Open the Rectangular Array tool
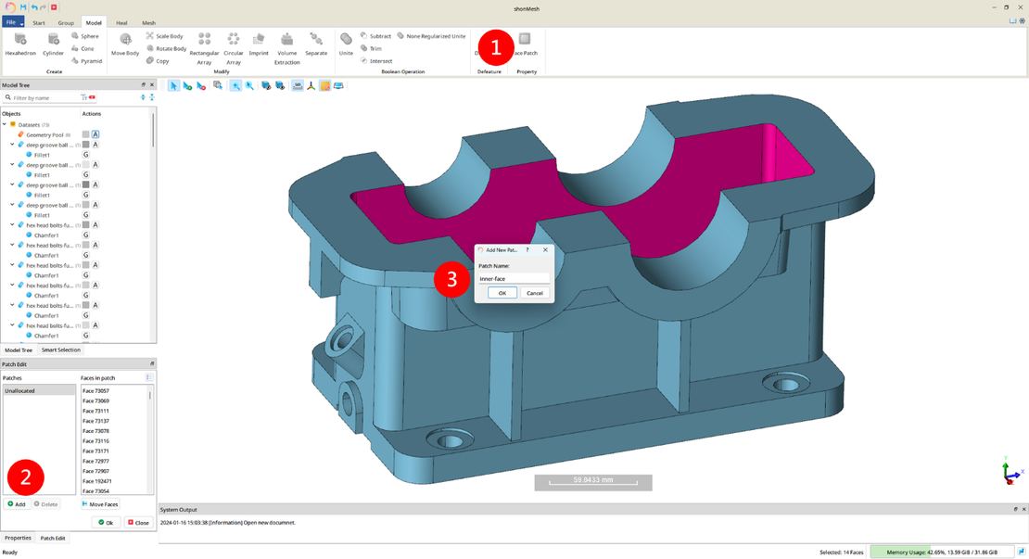 [x=204, y=41]
